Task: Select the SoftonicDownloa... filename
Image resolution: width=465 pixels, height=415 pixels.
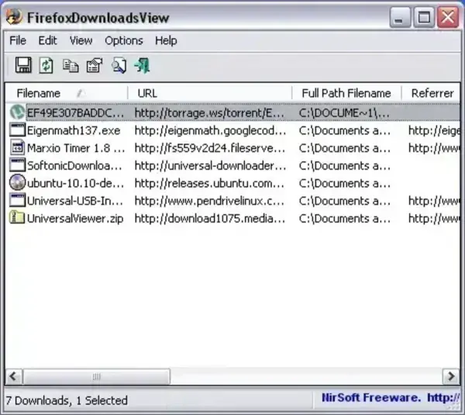Action: 74,166
